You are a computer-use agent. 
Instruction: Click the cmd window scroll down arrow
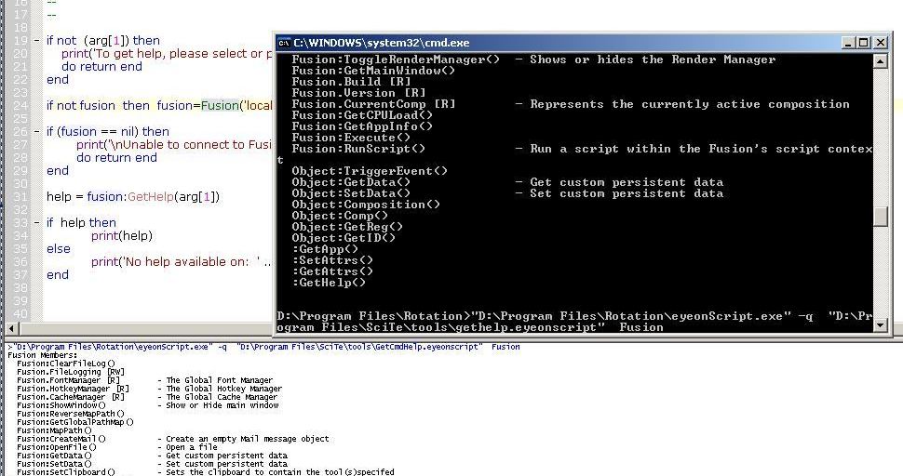[x=881, y=325]
